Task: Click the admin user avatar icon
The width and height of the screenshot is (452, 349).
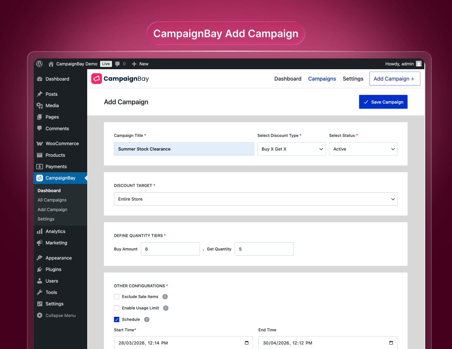Action: 419,64
